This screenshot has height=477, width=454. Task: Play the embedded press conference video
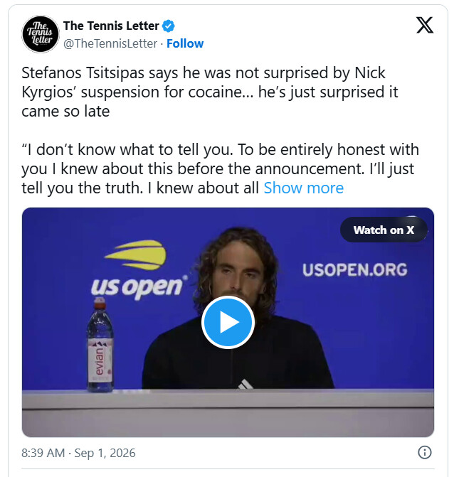click(x=228, y=322)
